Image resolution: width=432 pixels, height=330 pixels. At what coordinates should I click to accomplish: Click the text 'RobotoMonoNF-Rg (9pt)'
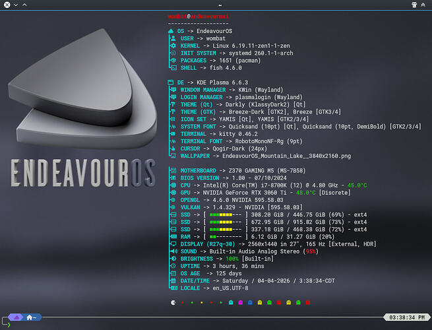tap(268, 141)
